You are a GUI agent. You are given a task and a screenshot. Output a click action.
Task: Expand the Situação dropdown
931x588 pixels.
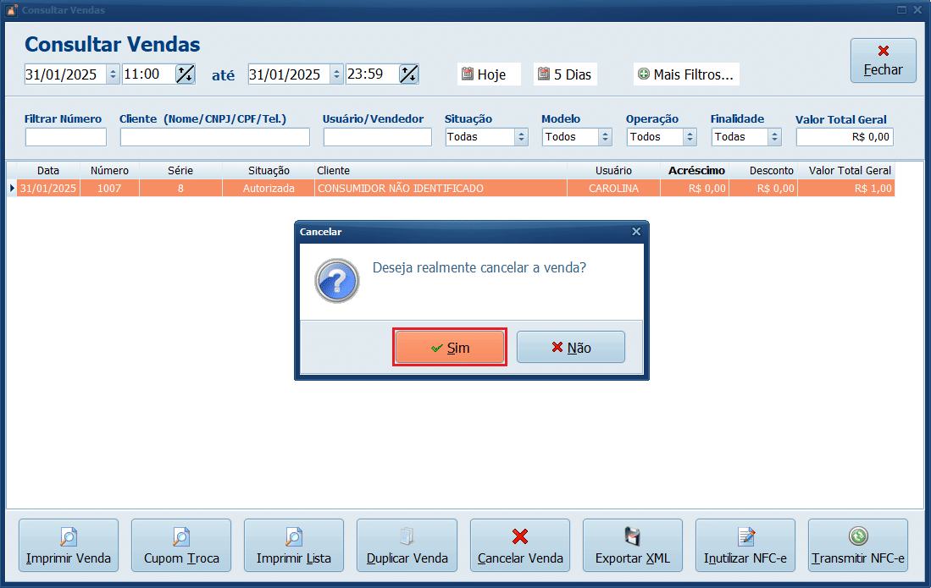pyautogui.click(x=521, y=137)
